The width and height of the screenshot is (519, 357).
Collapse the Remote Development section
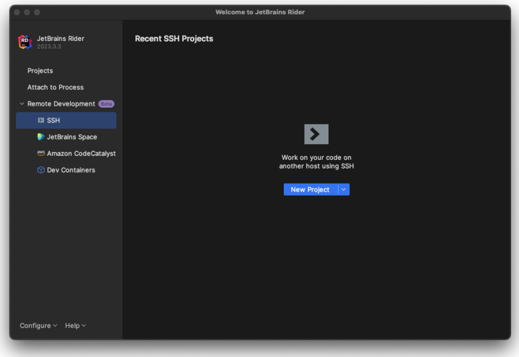[21, 103]
